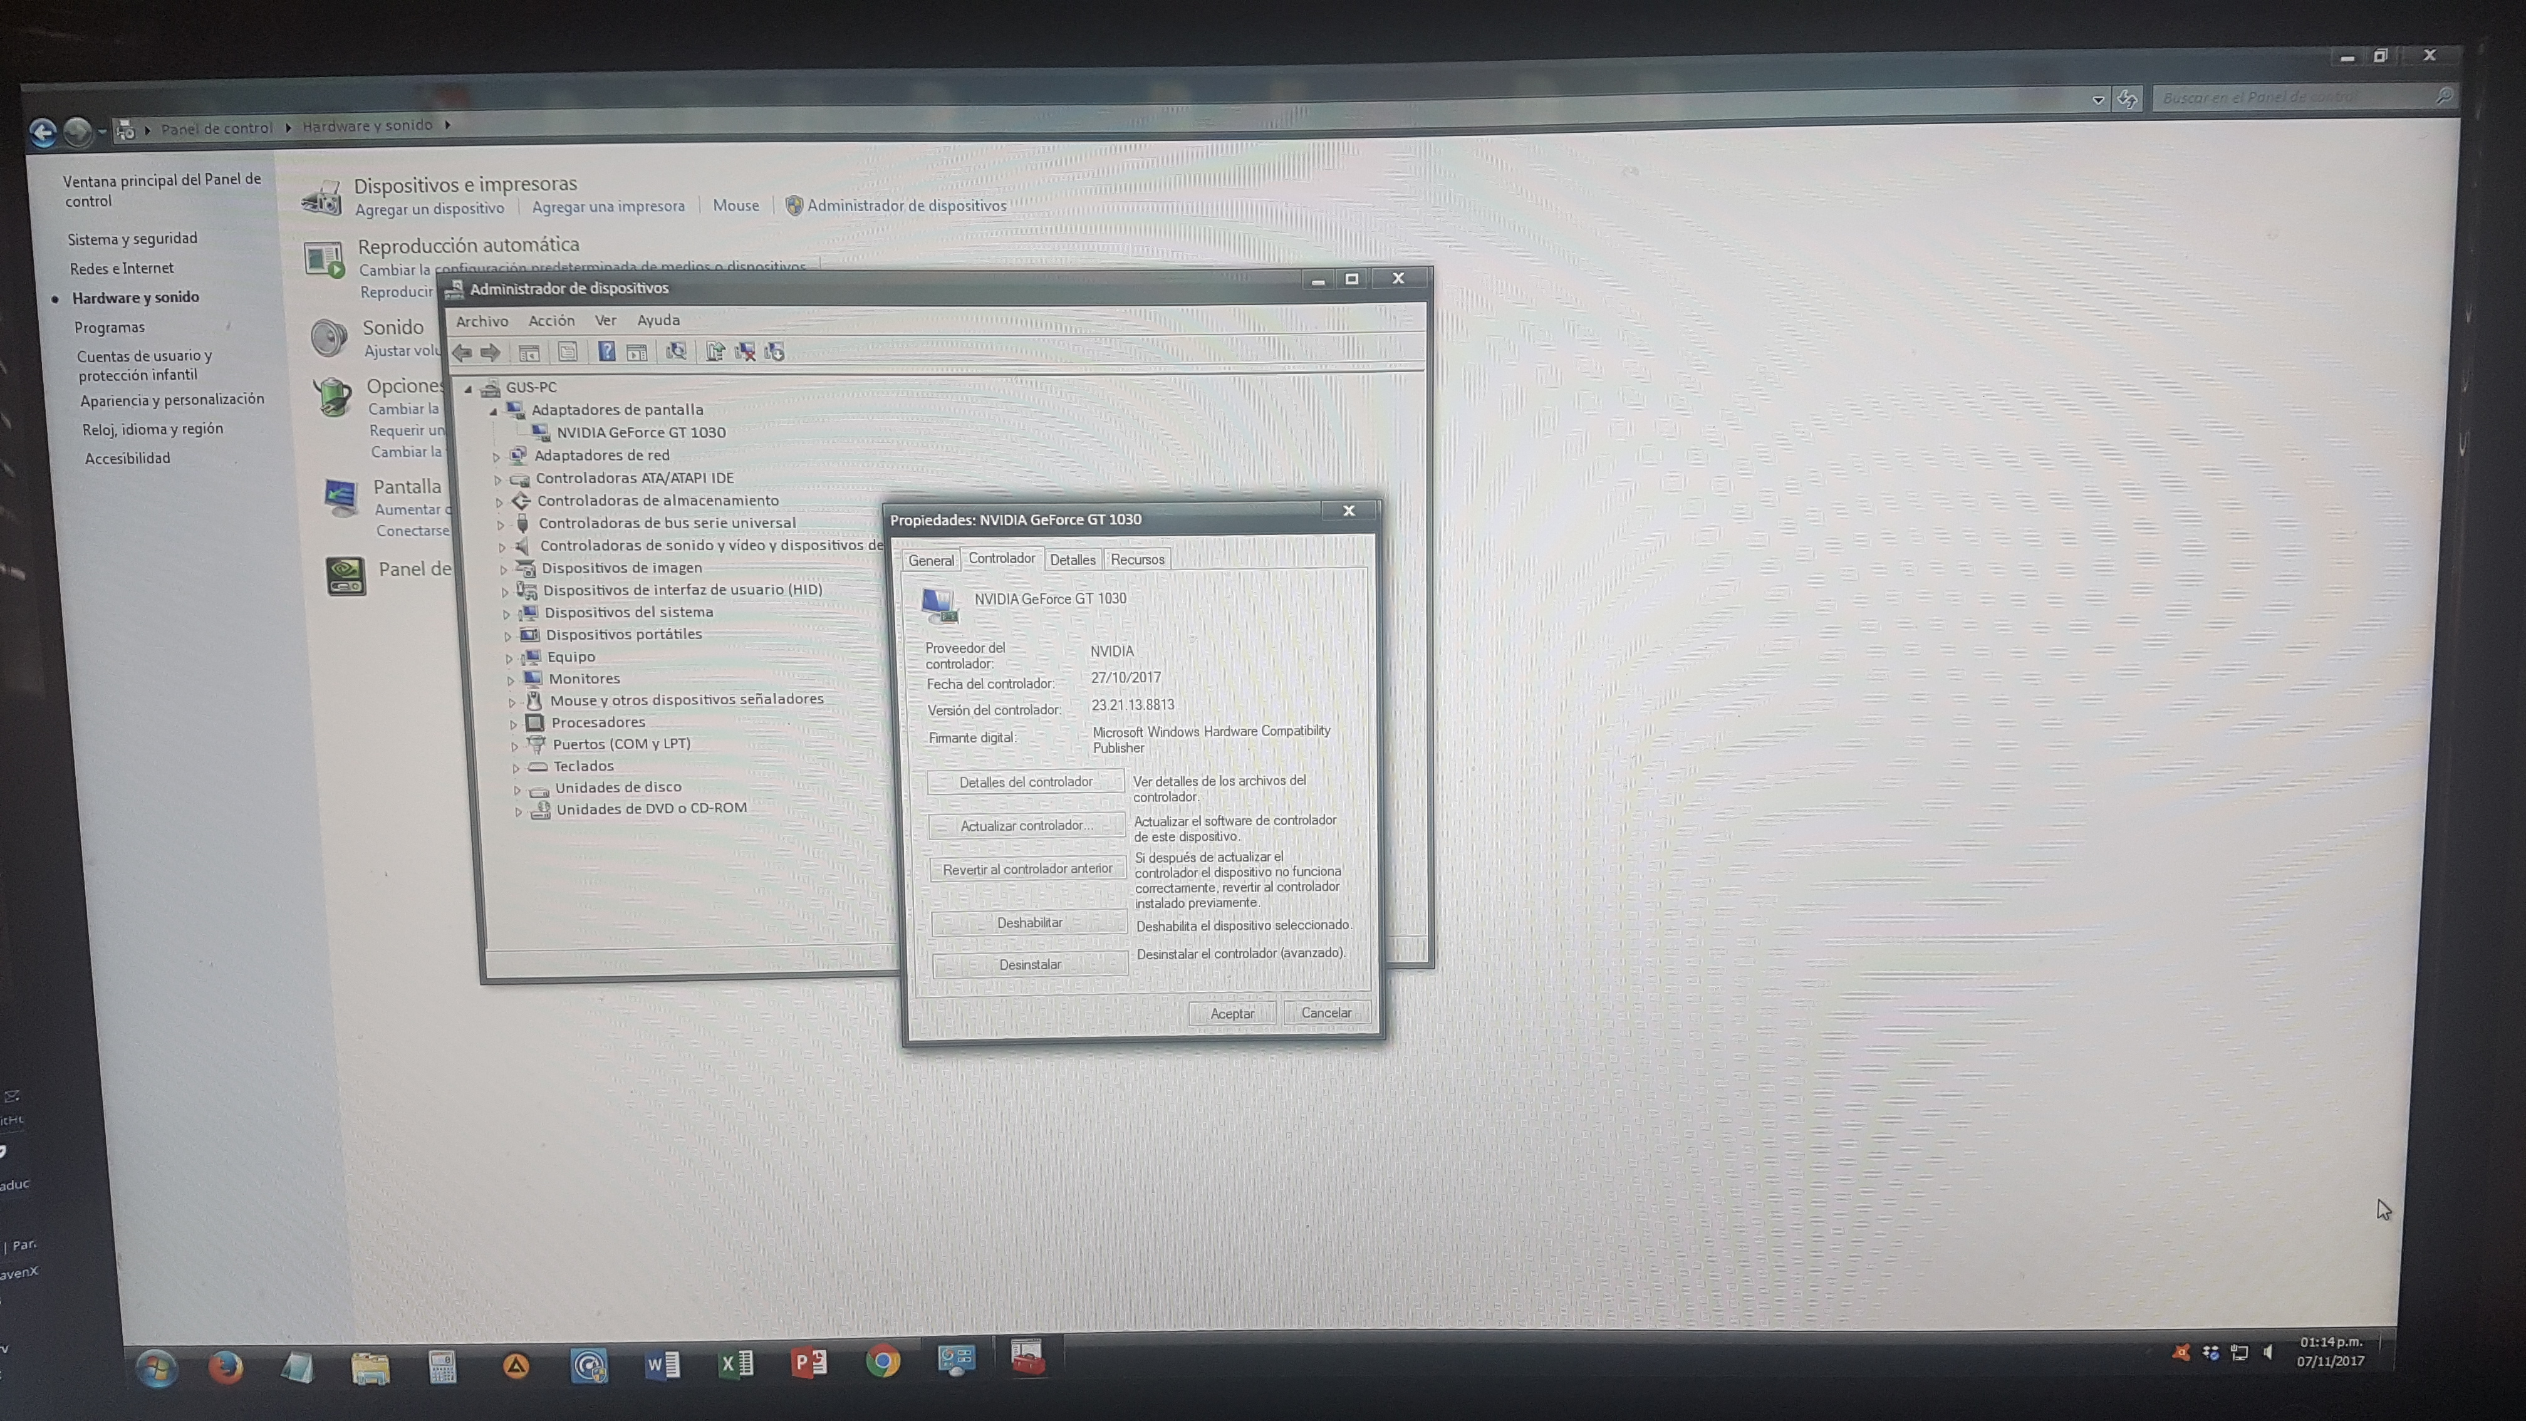
Task: Expand the Procesadores node
Action: tap(513, 724)
